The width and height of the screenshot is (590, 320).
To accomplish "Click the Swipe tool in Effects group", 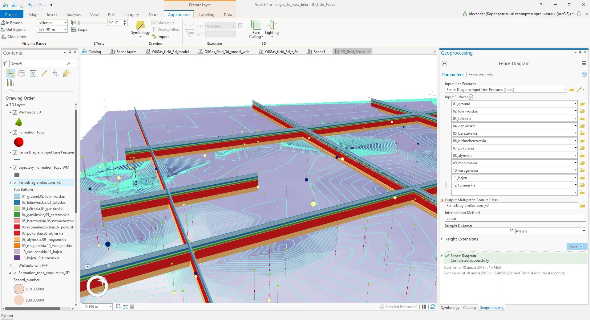I will click(79, 30).
